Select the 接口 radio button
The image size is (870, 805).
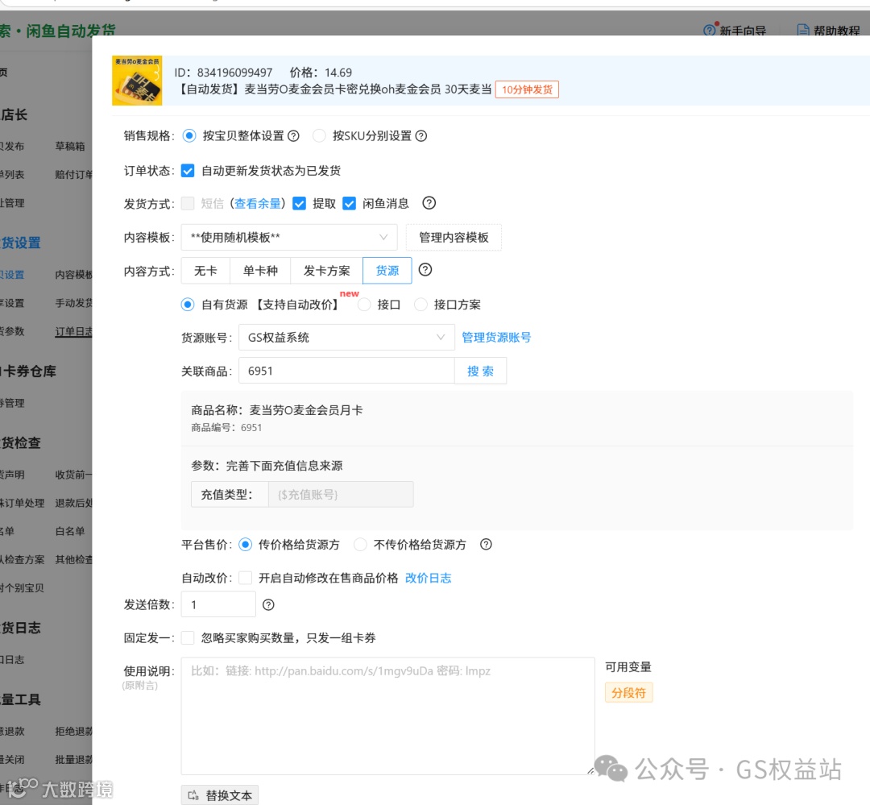point(364,305)
